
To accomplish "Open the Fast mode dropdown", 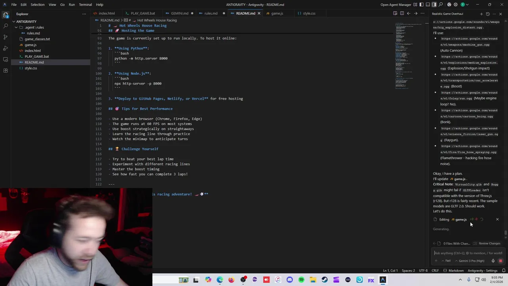I will (446, 261).
